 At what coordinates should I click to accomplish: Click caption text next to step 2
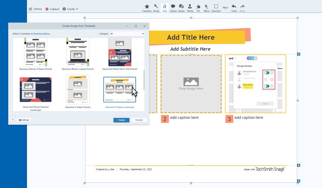[x=184, y=117]
